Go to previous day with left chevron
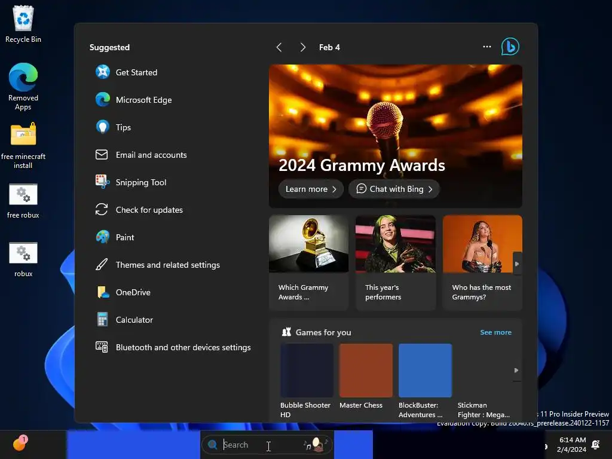The height and width of the screenshot is (459, 612). pyautogui.click(x=279, y=47)
